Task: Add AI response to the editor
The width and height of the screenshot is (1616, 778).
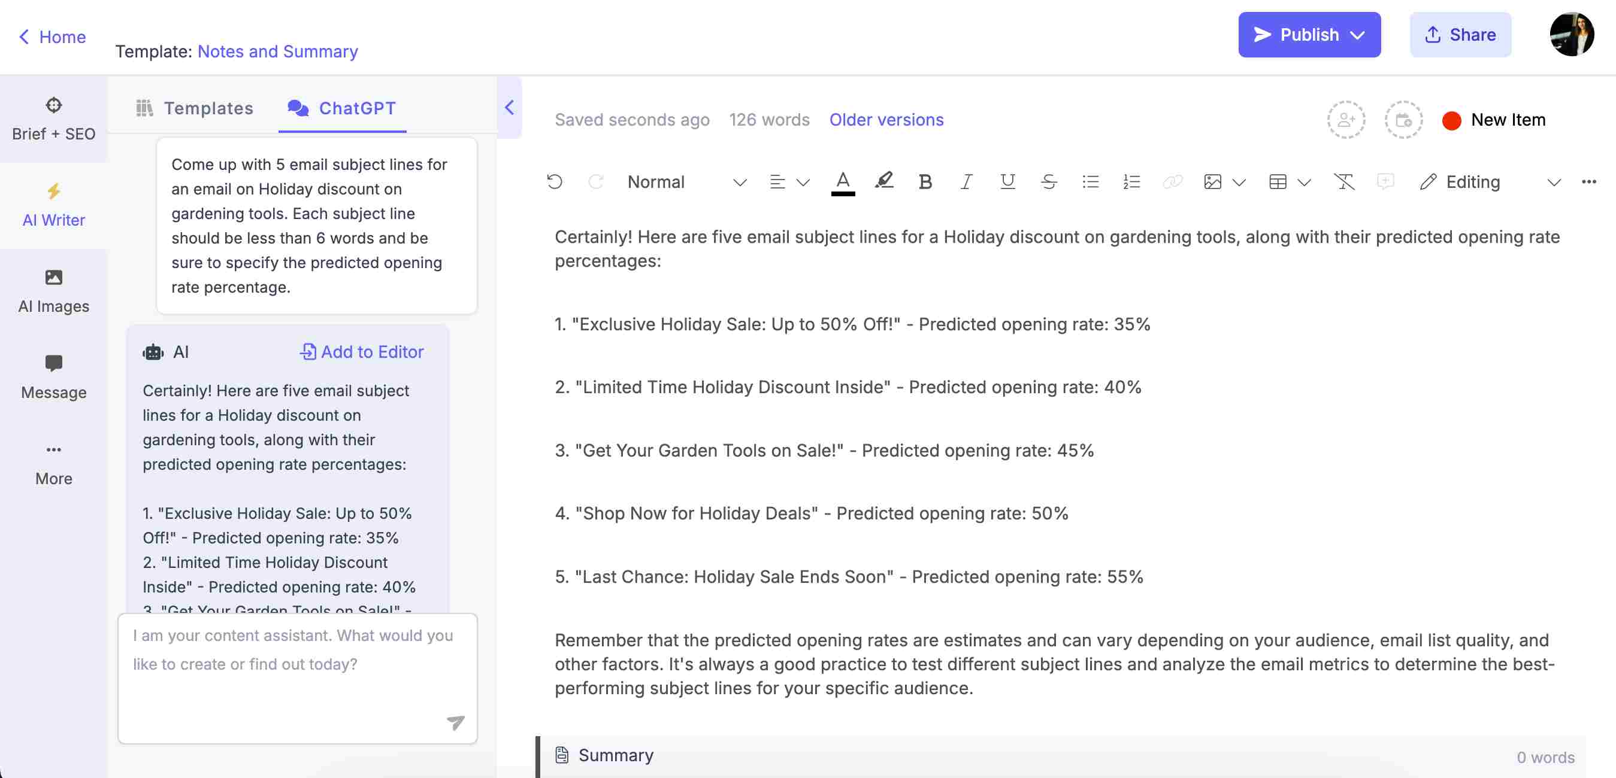Action: [361, 352]
